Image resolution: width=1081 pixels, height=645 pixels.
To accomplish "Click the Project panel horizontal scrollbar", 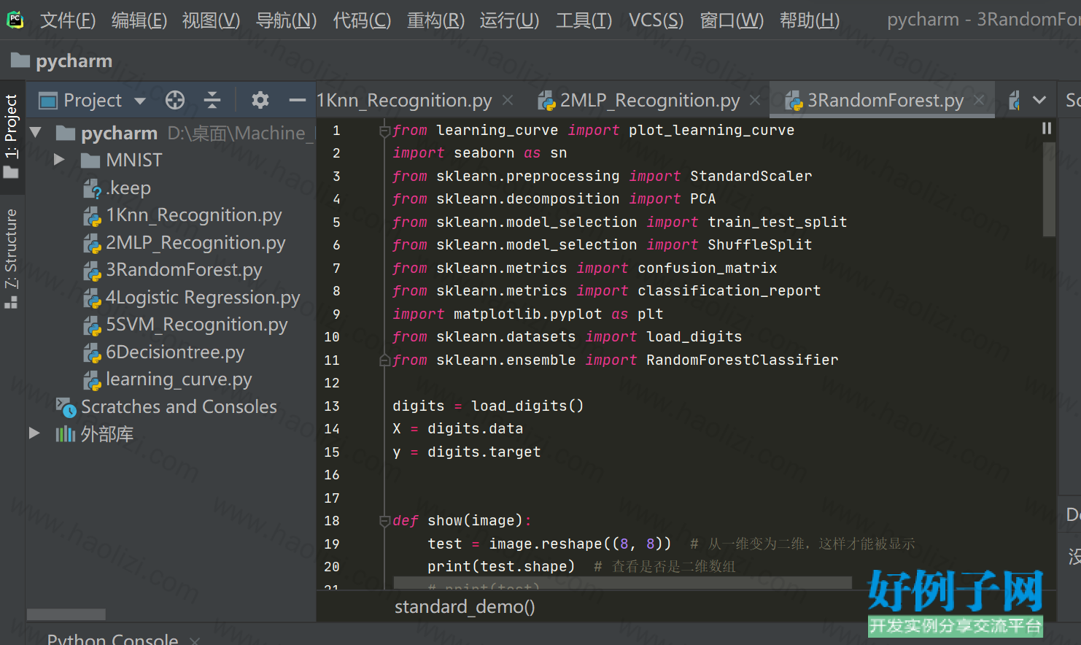I will tap(66, 614).
